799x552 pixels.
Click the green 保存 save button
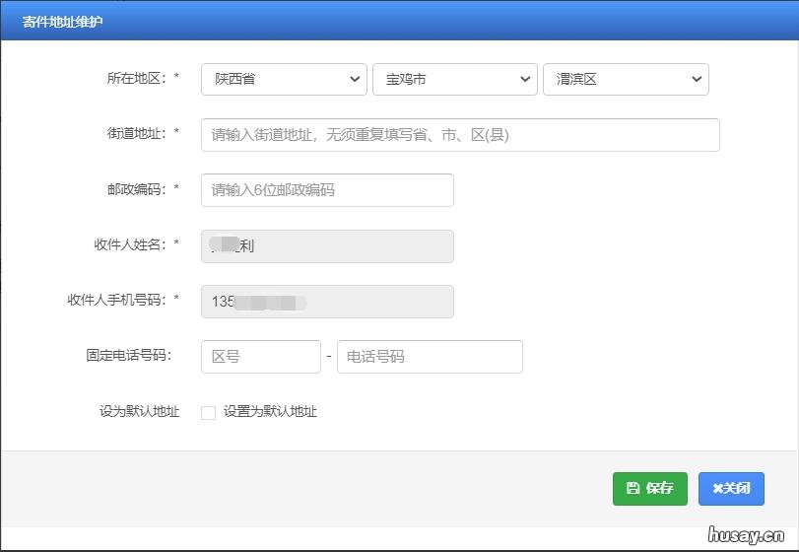point(649,488)
